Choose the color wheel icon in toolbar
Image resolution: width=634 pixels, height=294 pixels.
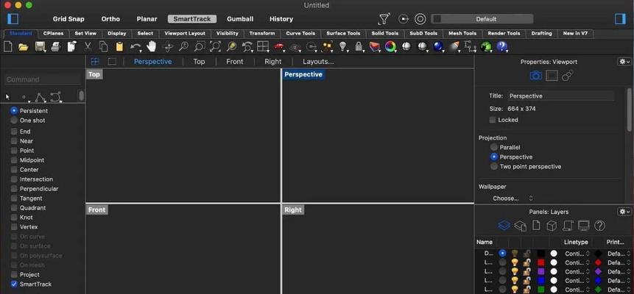point(390,47)
